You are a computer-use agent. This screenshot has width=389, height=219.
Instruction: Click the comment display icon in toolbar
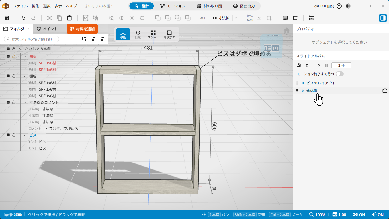click(x=285, y=18)
